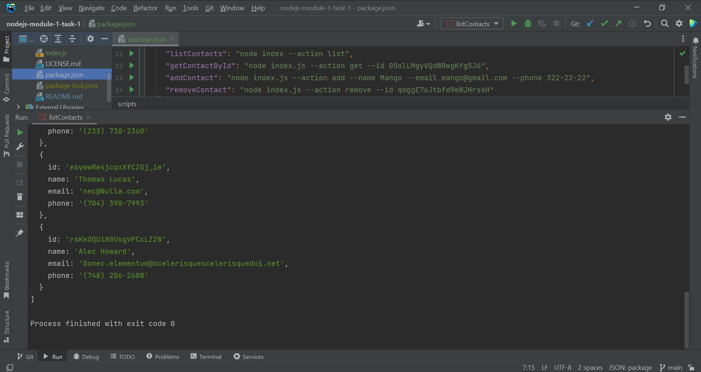This screenshot has height=372, width=701.
Task: Open IDE settings gear in toolbar
Action: click(x=679, y=24)
